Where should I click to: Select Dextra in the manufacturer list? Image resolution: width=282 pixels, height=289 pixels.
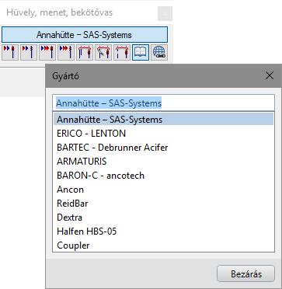pos(163,218)
